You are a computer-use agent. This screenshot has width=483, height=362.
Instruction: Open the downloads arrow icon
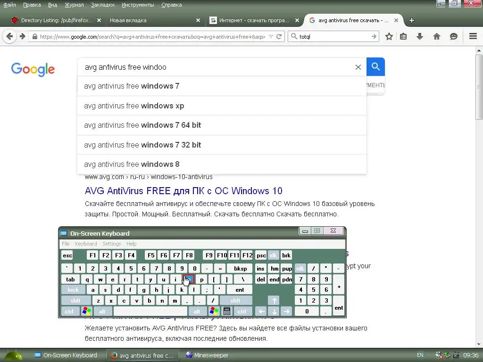pos(419,36)
